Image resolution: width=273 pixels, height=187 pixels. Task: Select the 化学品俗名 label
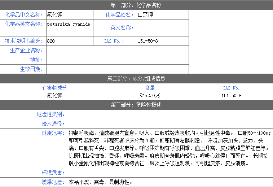coord(119,15)
